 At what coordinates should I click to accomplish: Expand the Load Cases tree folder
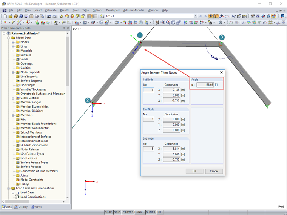click(x=13, y=193)
